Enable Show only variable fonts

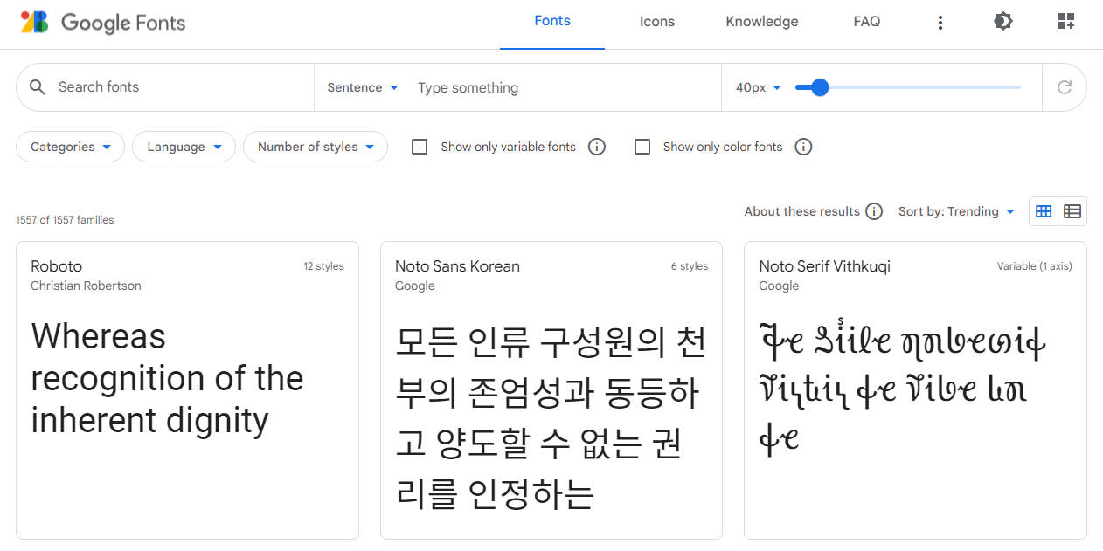click(x=420, y=147)
